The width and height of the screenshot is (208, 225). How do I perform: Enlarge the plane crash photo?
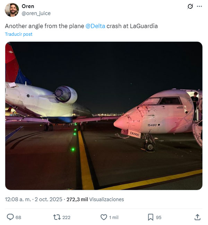[x=104, y=115]
